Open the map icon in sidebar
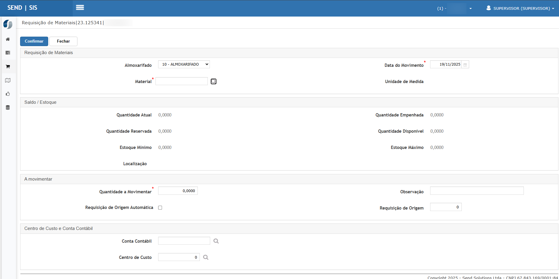The height and width of the screenshot is (279, 559). [8, 80]
